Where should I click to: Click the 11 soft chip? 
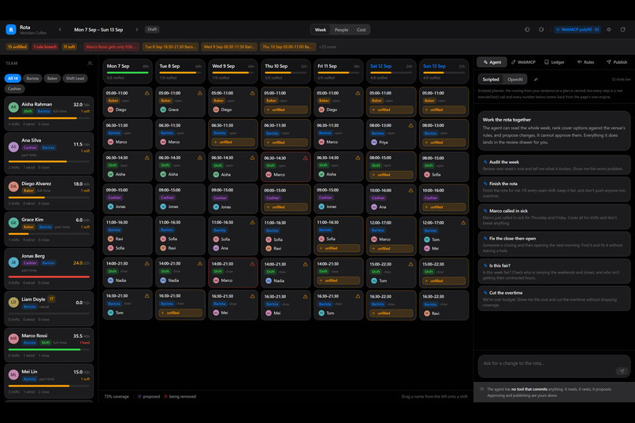69,46
